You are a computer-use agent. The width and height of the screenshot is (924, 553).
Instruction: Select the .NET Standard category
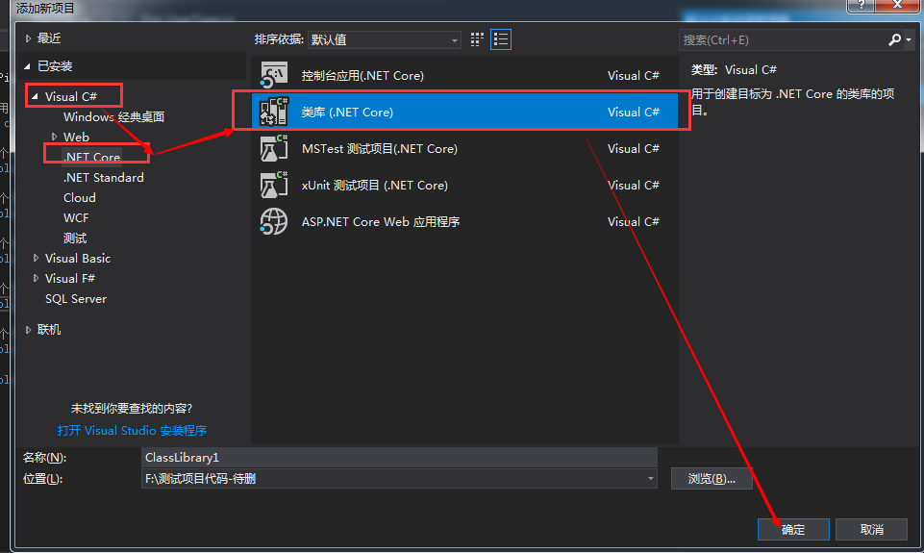click(104, 178)
